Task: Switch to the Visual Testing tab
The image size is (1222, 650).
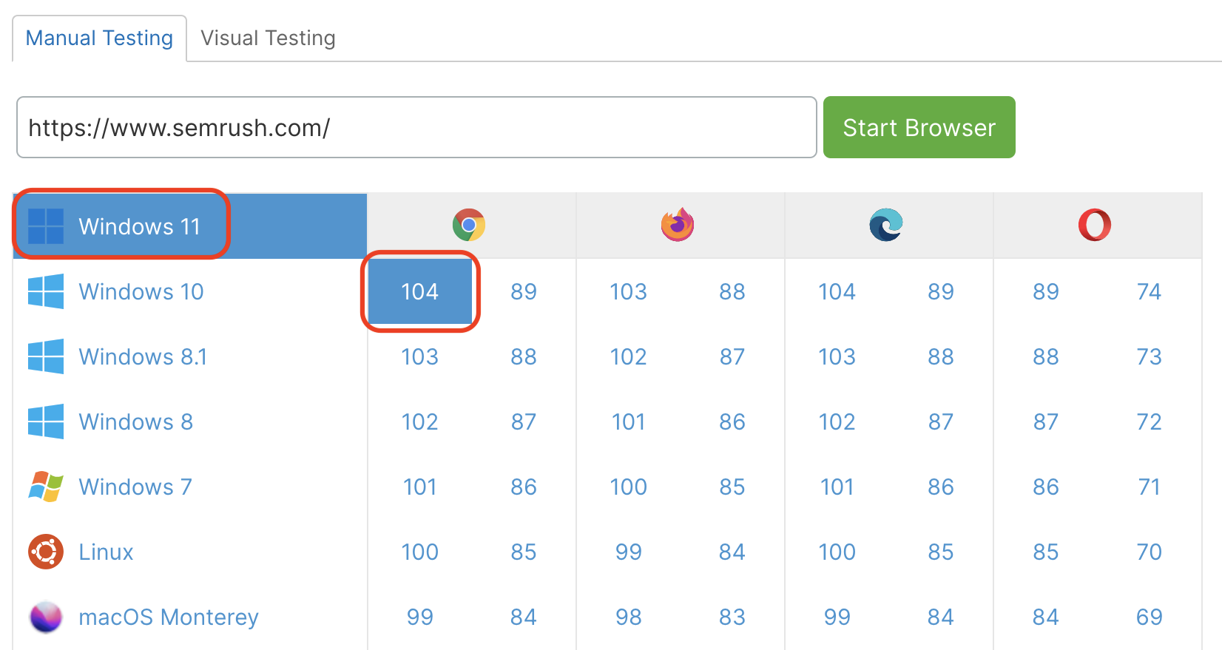Action: [x=268, y=38]
